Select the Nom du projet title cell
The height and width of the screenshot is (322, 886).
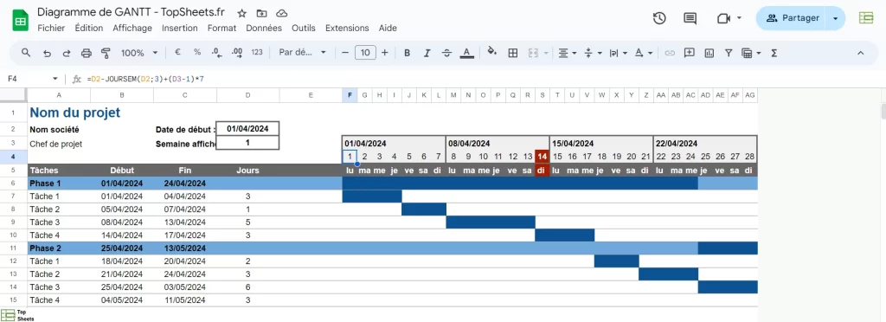[75, 113]
